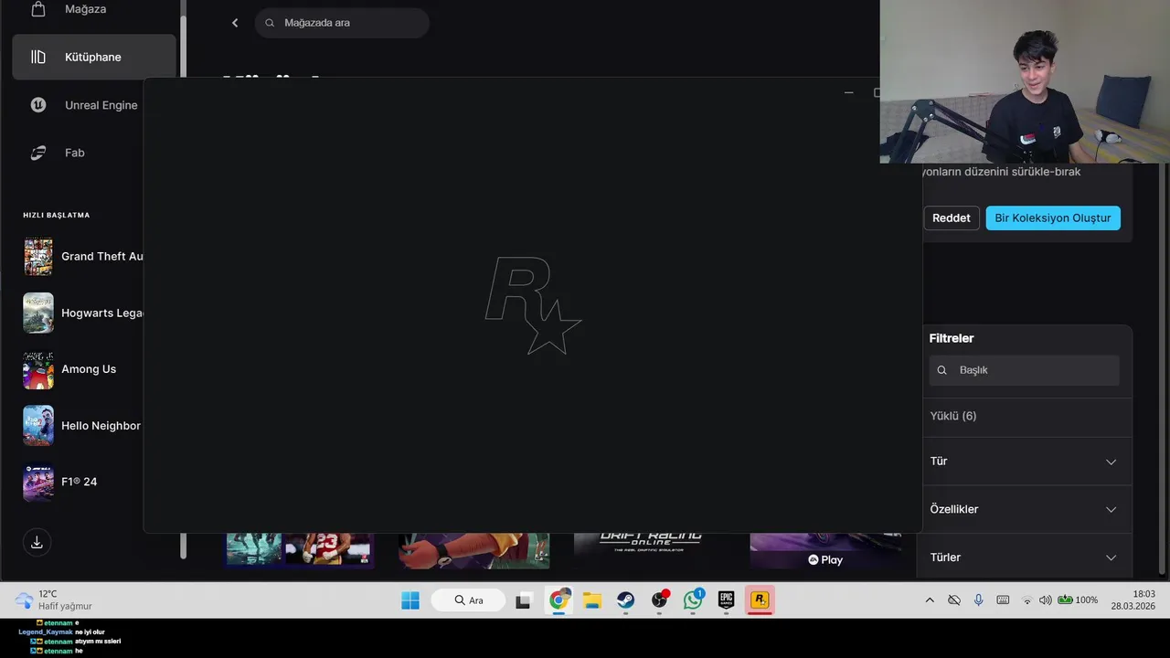Show hidden system tray icons
The height and width of the screenshot is (658, 1170).
click(x=930, y=600)
